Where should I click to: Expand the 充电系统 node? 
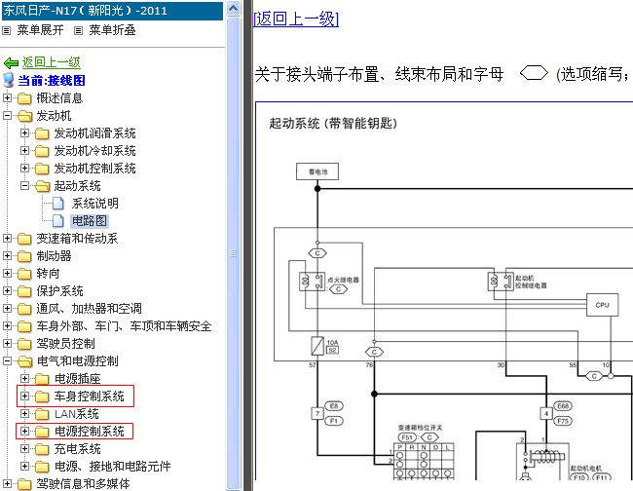click(x=24, y=449)
